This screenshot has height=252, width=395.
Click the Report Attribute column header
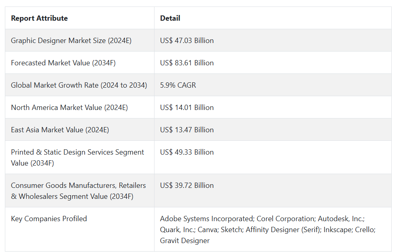(x=39, y=18)
